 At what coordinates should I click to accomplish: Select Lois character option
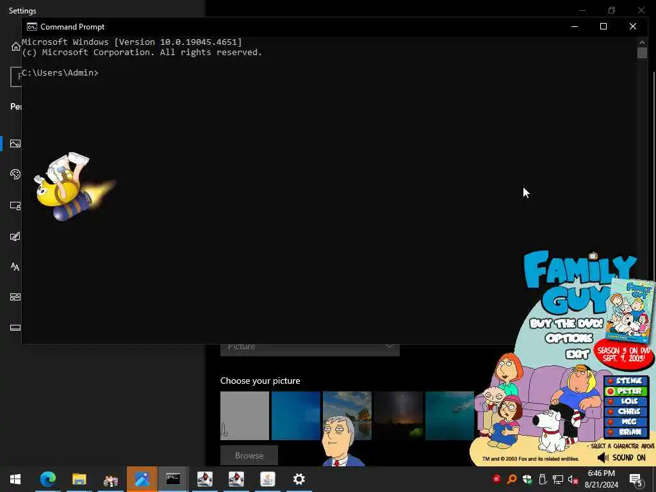(627, 401)
